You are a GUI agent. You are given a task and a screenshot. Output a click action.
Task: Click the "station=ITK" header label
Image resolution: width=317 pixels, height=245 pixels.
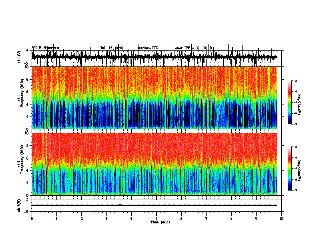click(148, 48)
